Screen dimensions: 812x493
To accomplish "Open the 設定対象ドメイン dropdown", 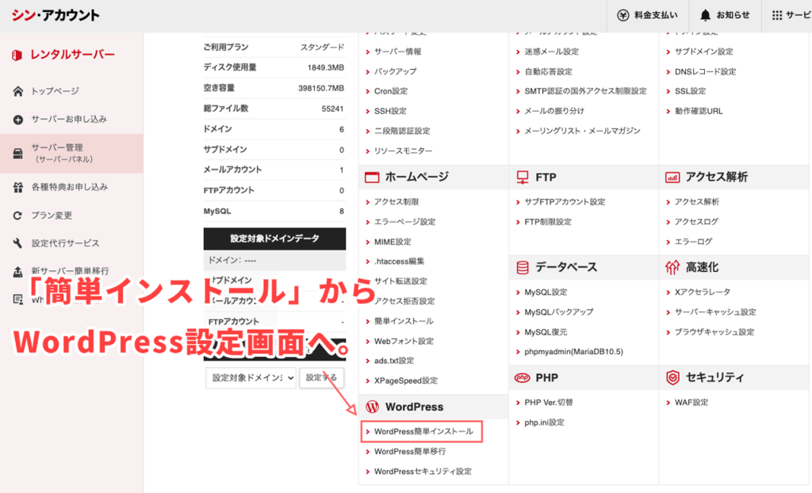I will tap(251, 378).
